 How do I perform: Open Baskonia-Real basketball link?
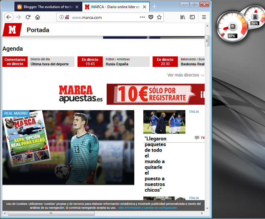click(x=193, y=64)
